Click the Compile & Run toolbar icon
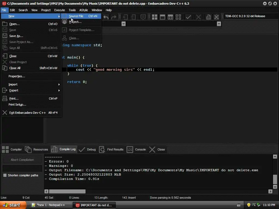The image size is (279, 209). (x=170, y=17)
